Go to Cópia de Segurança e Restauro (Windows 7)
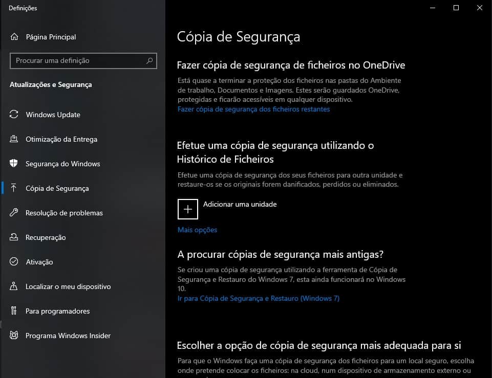The width and height of the screenshot is (492, 378). (x=258, y=298)
